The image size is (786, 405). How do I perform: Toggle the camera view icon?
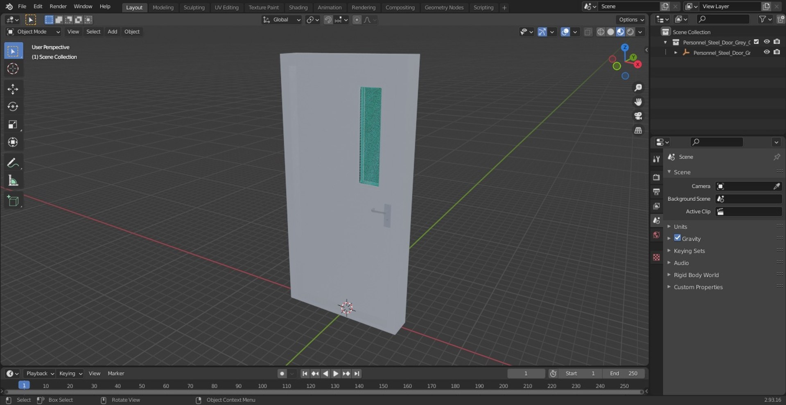[638, 116]
